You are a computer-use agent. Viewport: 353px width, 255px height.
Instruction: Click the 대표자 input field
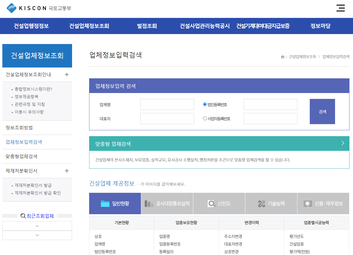(x=167, y=119)
